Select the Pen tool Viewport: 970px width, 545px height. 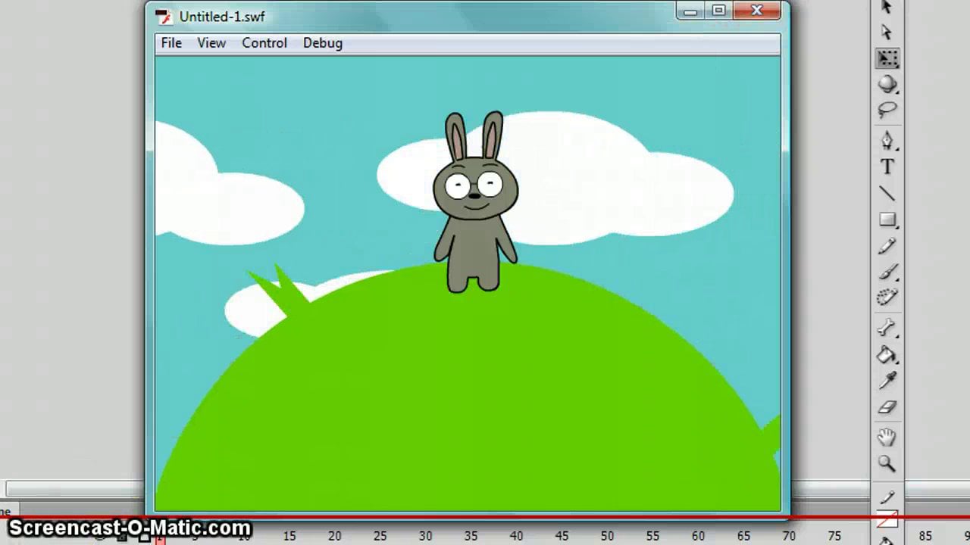tap(887, 141)
